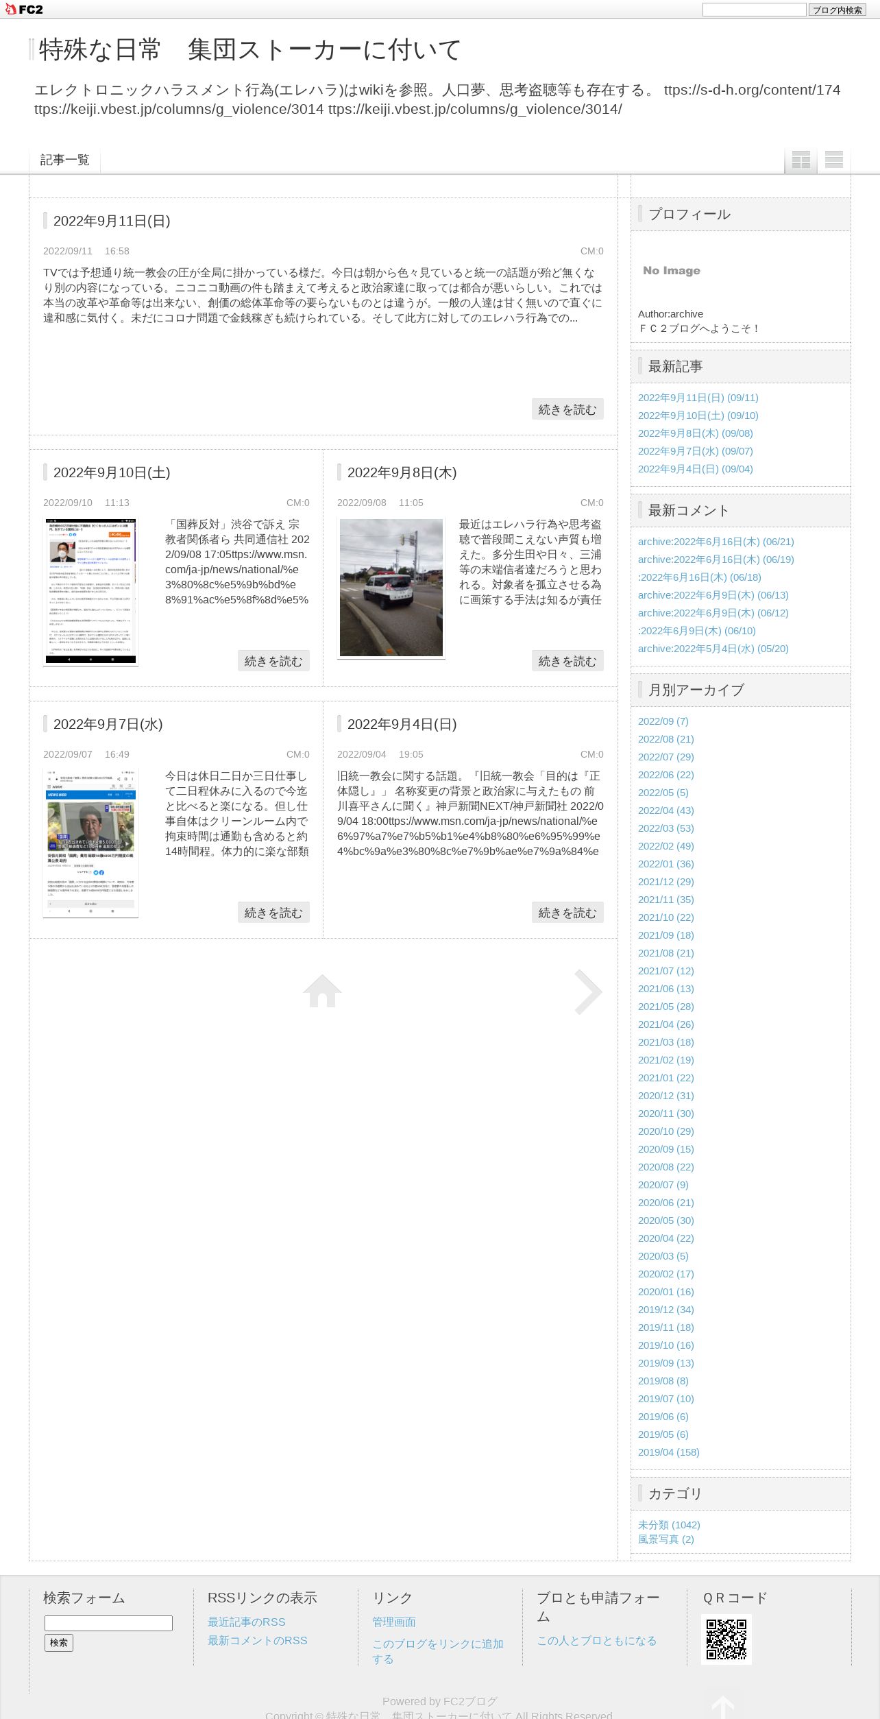Open monthly archive 2022/07 (29)
The image size is (880, 1719).
coord(665,757)
